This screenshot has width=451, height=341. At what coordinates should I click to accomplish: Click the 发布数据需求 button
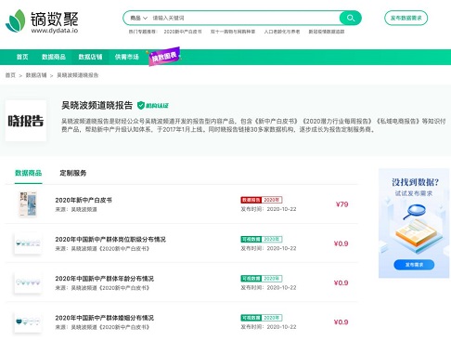406,18
